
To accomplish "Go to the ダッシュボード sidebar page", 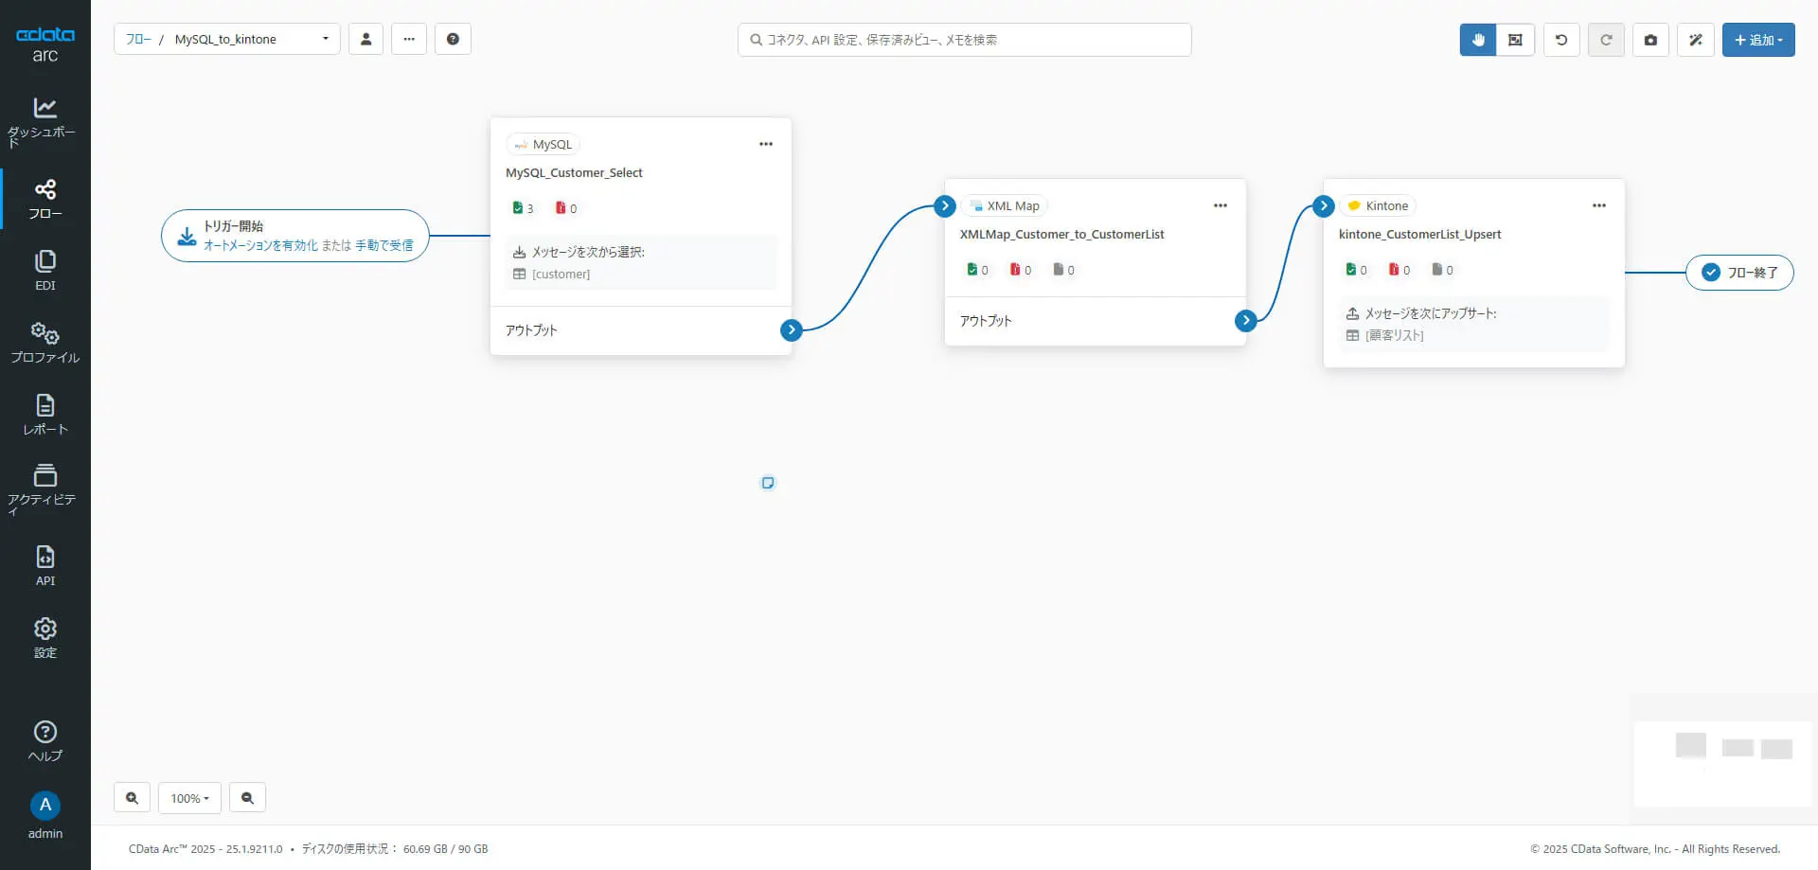I will (45, 122).
